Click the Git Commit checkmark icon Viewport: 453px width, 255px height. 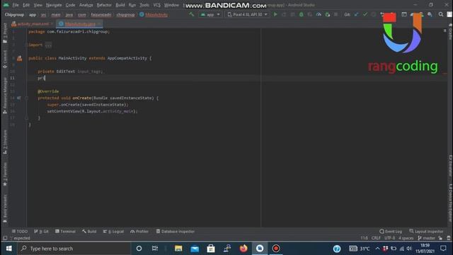point(365,14)
